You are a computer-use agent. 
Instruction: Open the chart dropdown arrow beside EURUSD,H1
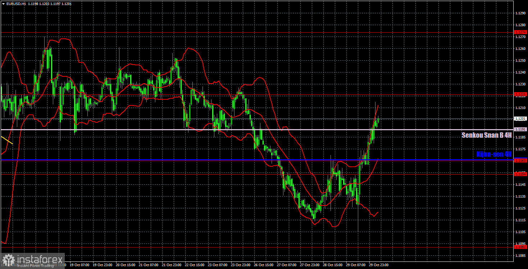3,3
